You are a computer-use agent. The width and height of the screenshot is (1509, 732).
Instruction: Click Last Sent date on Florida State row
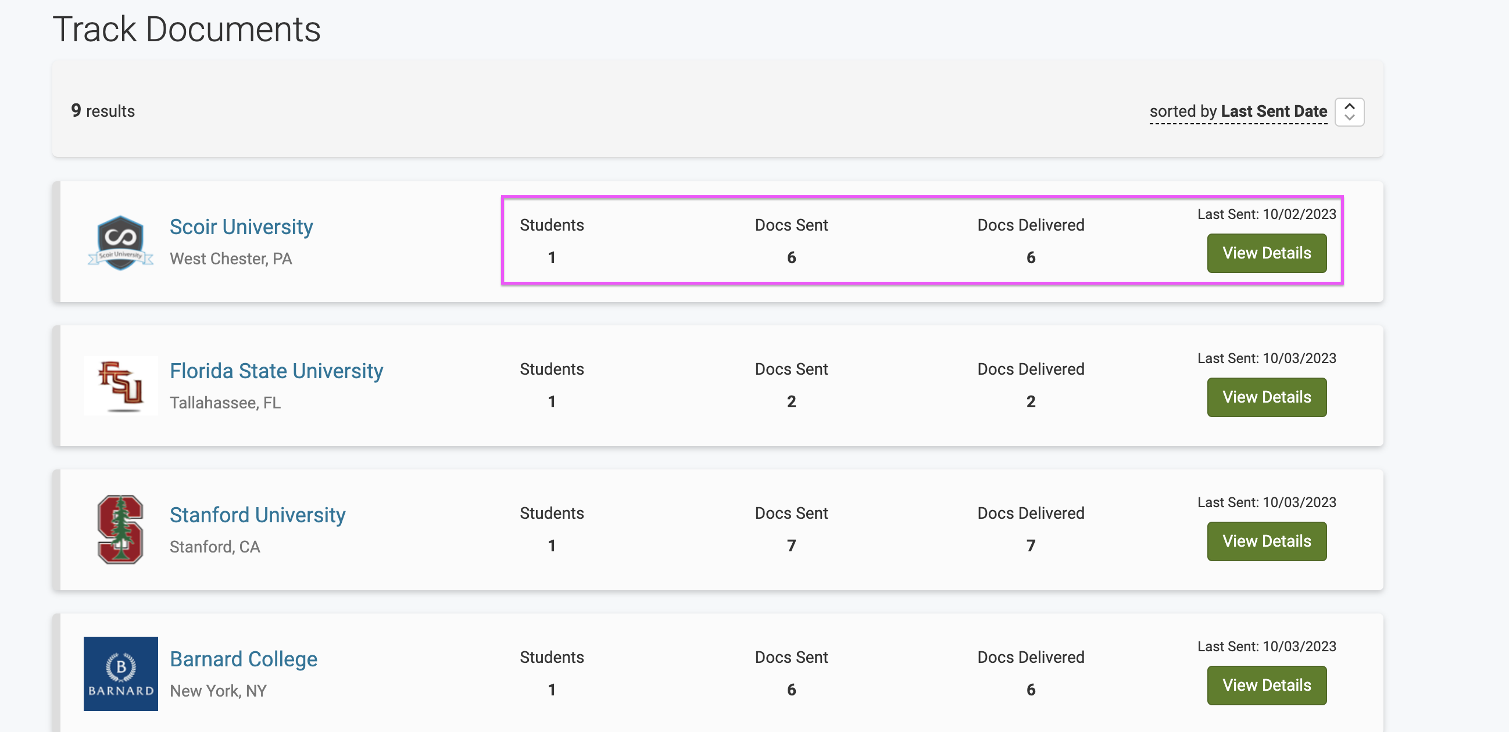click(1267, 358)
